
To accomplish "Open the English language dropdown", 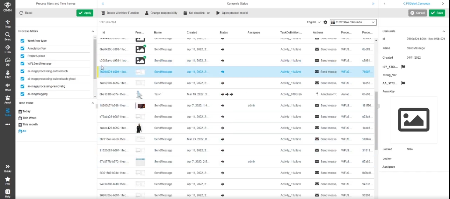I will click(x=314, y=22).
